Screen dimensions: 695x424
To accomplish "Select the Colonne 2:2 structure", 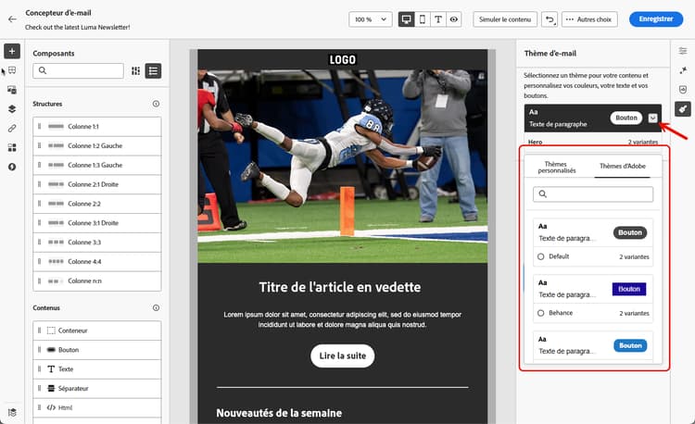I will point(97,204).
